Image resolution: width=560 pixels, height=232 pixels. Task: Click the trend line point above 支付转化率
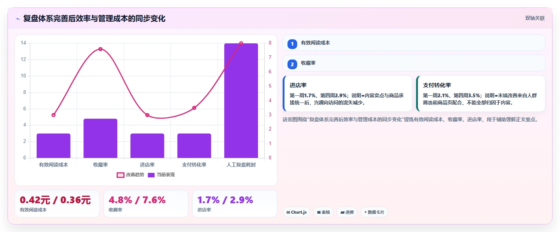194,108
